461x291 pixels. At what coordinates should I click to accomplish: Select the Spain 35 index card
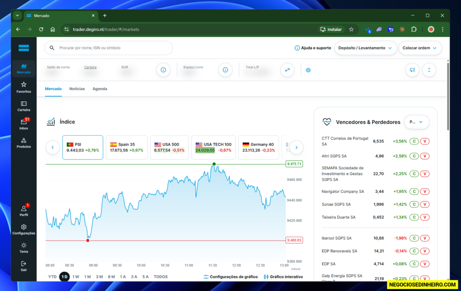[x=127, y=147]
